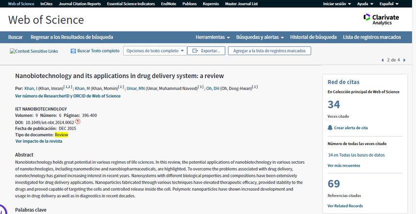Click the bell icon for citation alert
416x214 pixels.
[x=330, y=128]
